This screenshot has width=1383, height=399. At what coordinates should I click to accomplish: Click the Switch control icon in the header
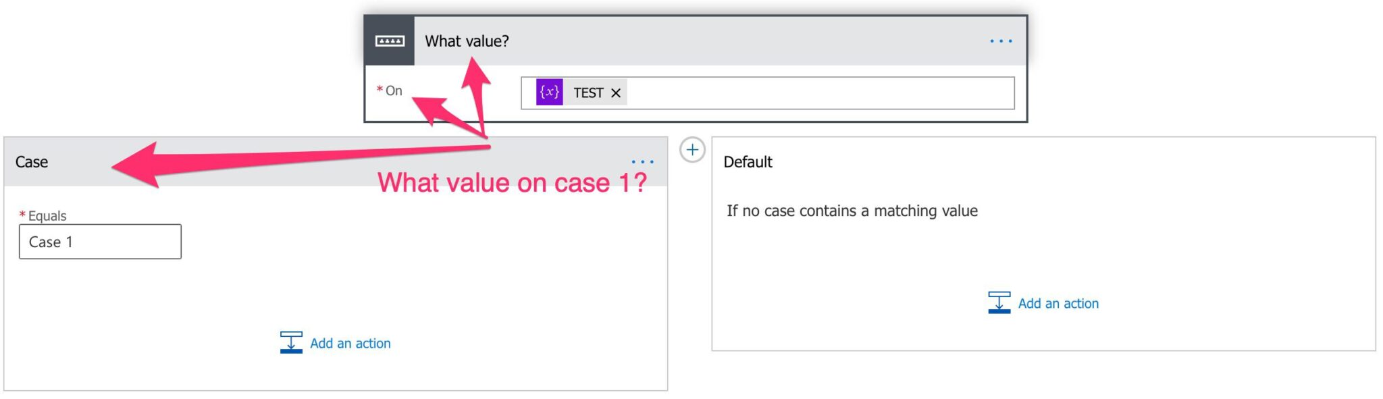tap(389, 41)
